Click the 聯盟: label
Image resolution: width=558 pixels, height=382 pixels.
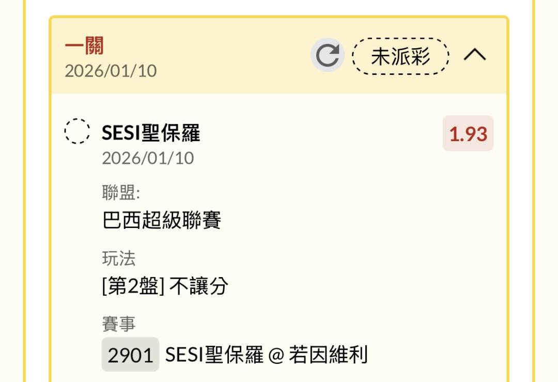click(x=121, y=193)
